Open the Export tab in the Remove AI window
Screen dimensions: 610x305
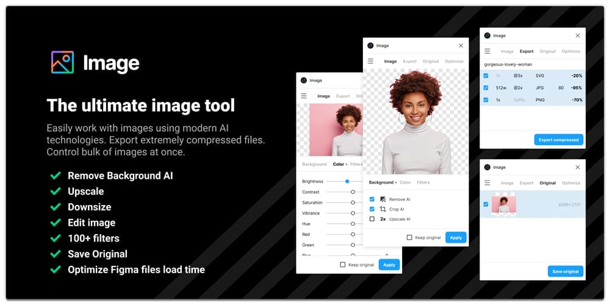(410, 62)
